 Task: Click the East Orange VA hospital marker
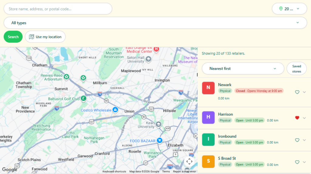point(156,49)
